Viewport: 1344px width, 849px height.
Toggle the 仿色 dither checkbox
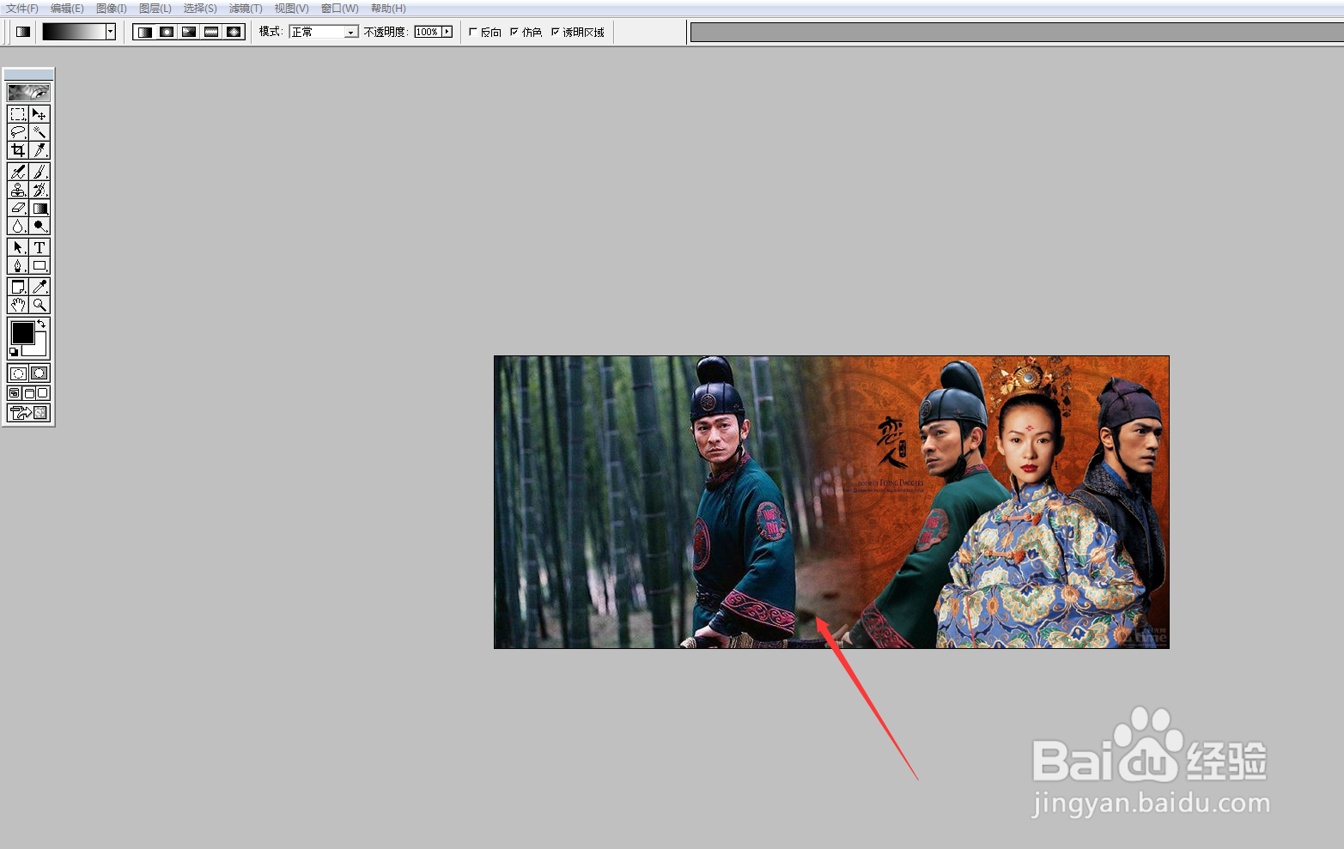click(514, 32)
